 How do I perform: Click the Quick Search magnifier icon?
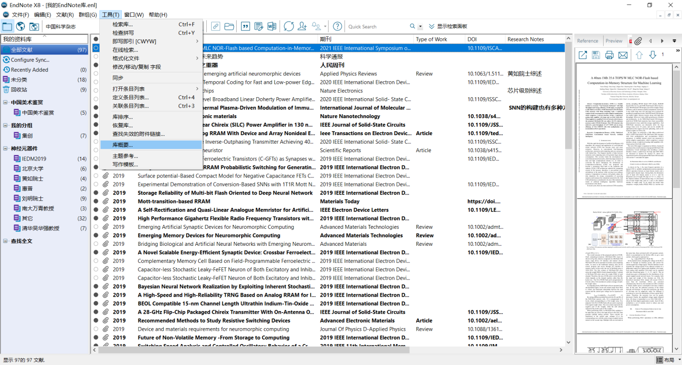coord(412,26)
